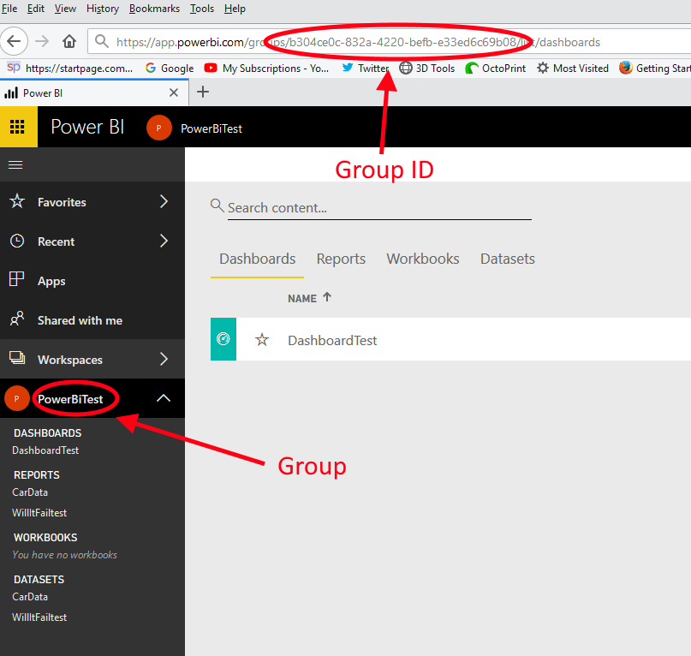The image size is (691, 656).
Task: Click the orange PowerBiTest avatar in header
Action: coord(158,128)
